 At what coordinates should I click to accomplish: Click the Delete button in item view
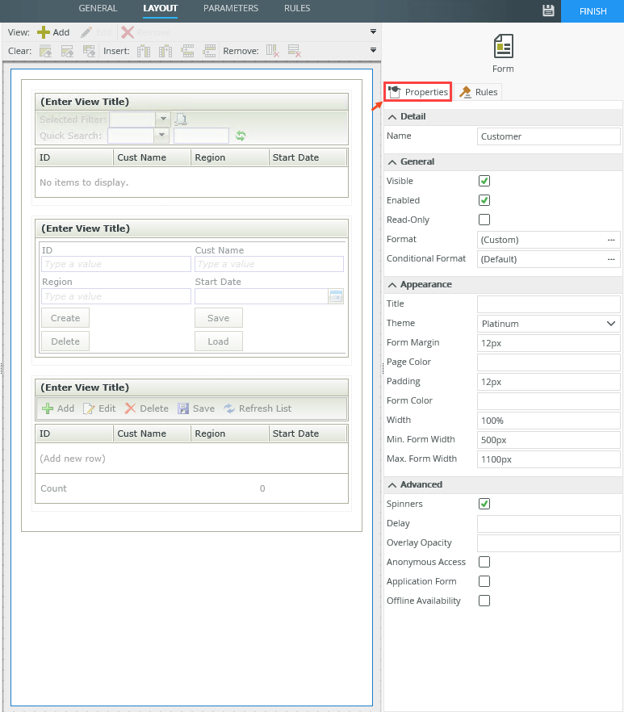pyautogui.click(x=65, y=341)
